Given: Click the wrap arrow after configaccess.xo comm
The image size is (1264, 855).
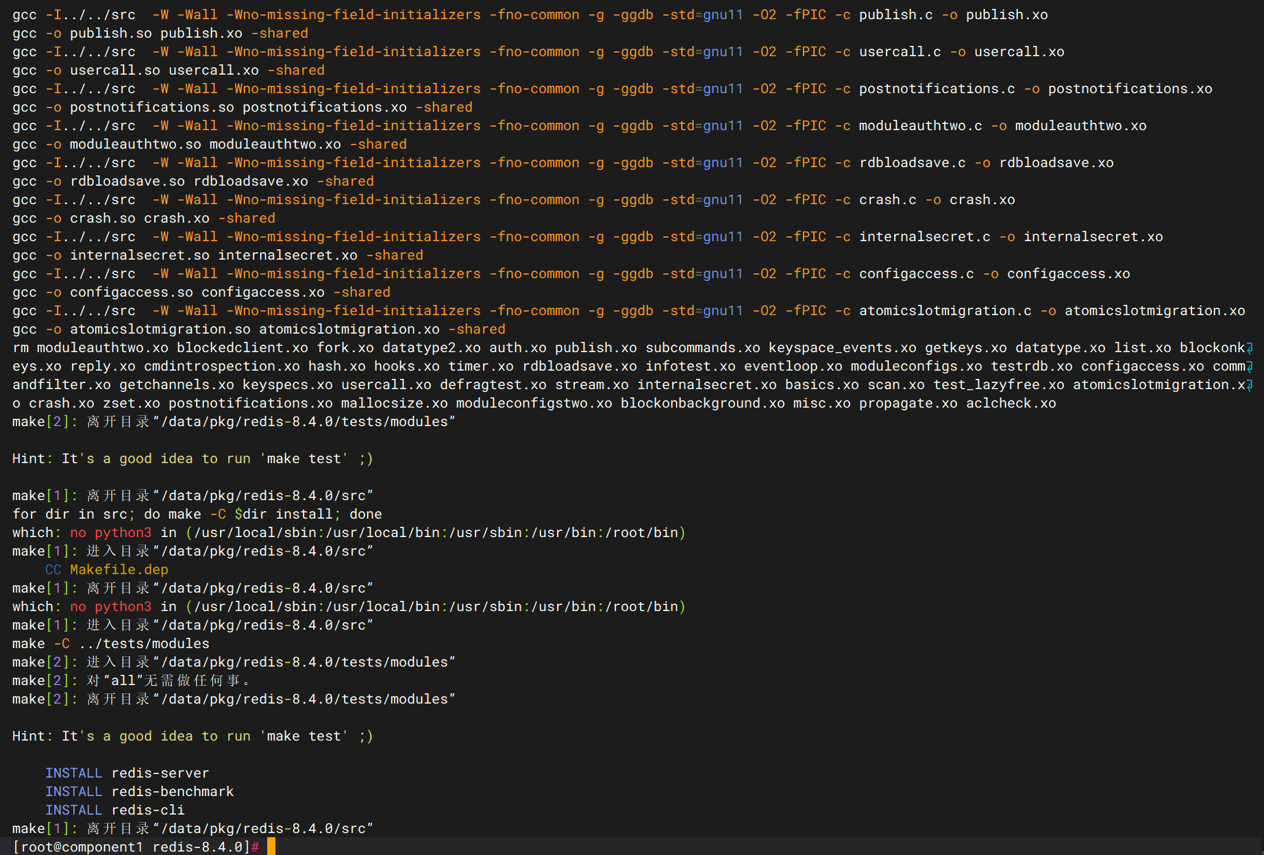Looking at the screenshot, I should tap(1250, 367).
